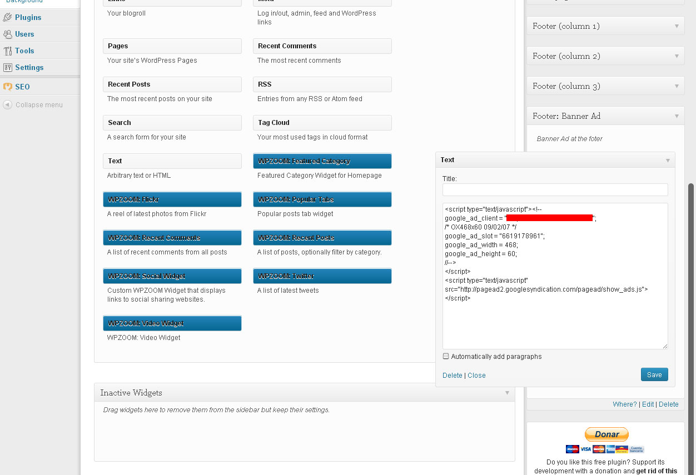Click the Maestro card icon
This screenshot has width=696, height=475.
(573, 449)
